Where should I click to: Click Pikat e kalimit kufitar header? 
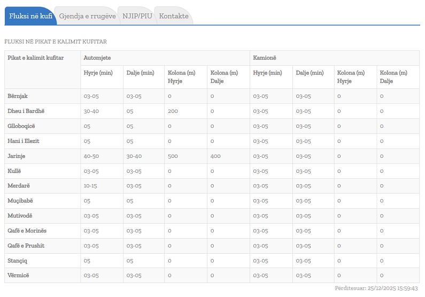(36, 58)
